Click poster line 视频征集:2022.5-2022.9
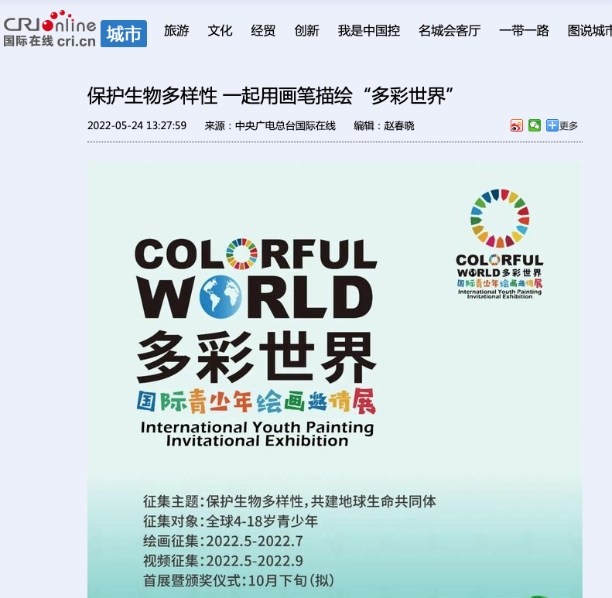Image resolution: width=612 pixels, height=598 pixels. tap(223, 561)
